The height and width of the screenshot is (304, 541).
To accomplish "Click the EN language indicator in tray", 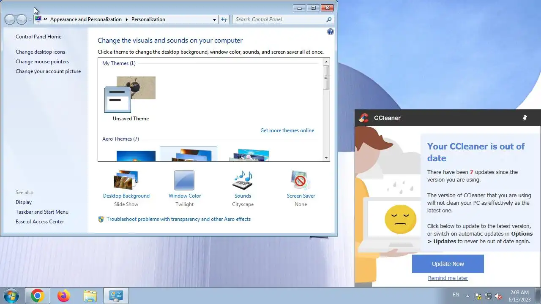I will pyautogui.click(x=456, y=295).
